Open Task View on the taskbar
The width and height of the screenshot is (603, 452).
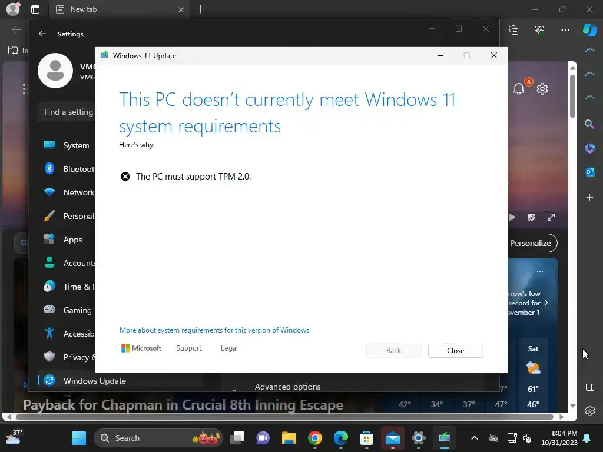237,438
